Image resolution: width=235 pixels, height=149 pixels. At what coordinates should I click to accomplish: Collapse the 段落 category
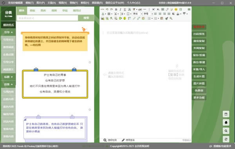[x=8, y=84]
